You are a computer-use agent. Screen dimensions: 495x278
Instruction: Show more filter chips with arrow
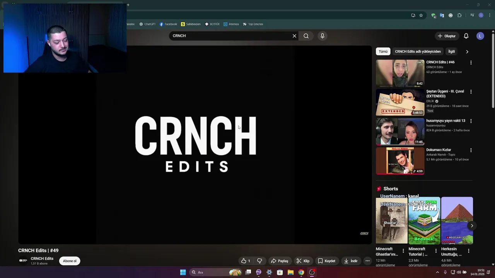[467, 51]
